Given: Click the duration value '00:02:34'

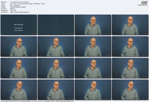Looking at the screenshot, I should [12, 9].
